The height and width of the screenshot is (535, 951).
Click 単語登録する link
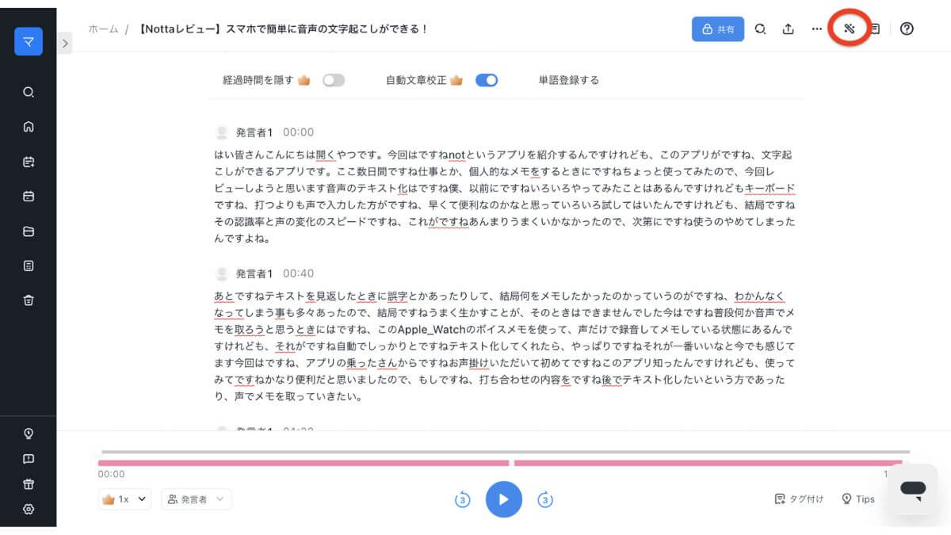click(569, 80)
